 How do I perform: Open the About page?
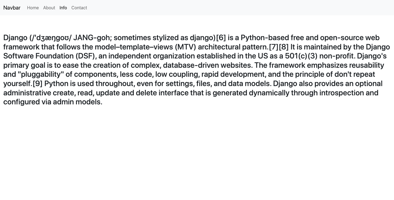[49, 8]
